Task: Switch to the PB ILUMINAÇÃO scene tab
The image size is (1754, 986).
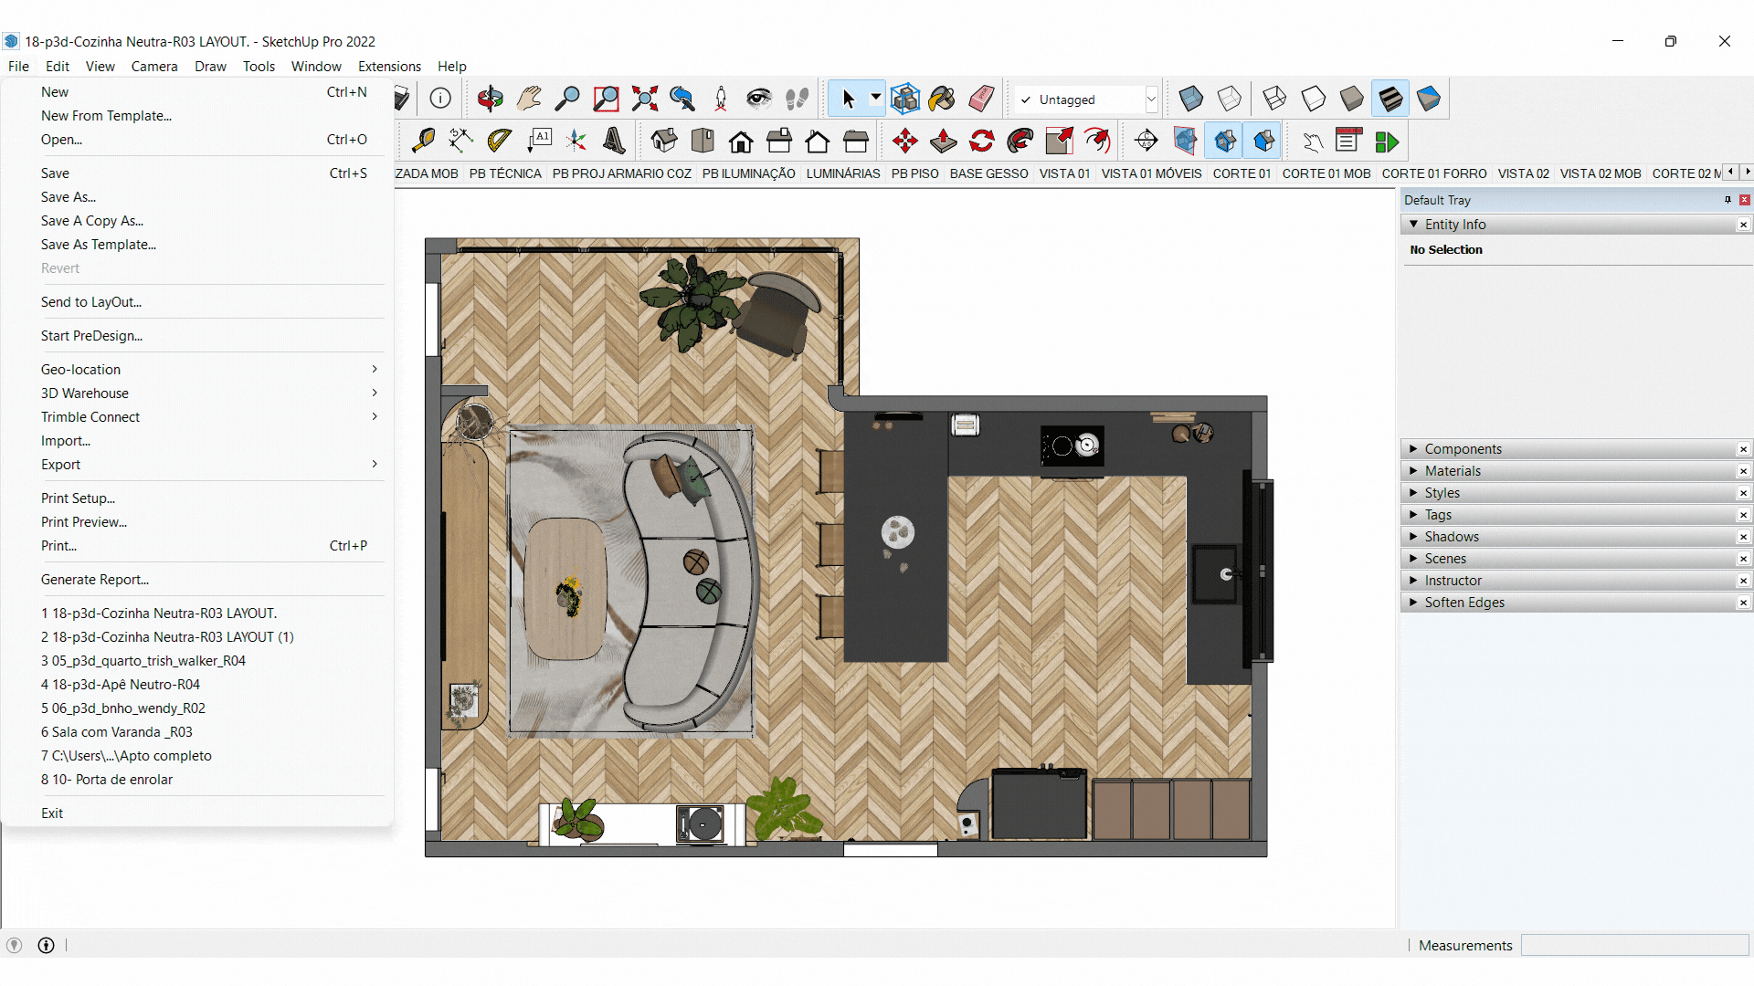Action: 748,173
